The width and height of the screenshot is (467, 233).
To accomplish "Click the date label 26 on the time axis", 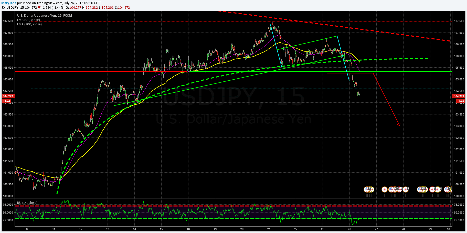I will click(349, 229).
